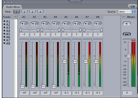Mute track A2 with its speaker icon
Image resolution: width=138 pixels, height=98 pixels.
(33, 24)
